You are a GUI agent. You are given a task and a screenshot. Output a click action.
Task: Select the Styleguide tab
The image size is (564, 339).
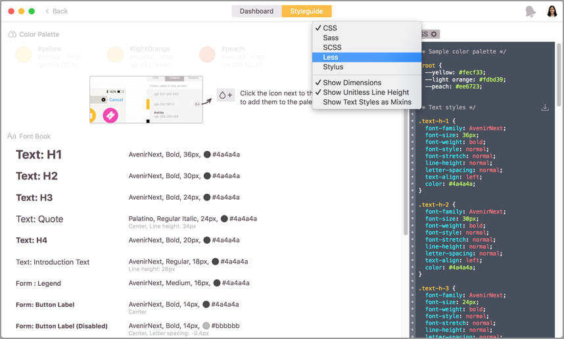click(x=306, y=11)
